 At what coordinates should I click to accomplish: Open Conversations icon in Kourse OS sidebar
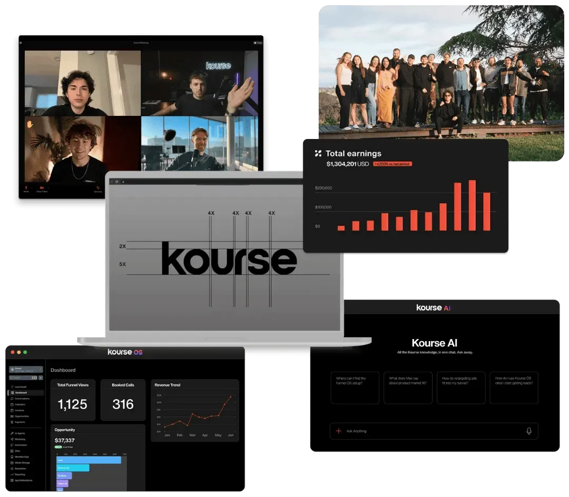[x=12, y=399]
